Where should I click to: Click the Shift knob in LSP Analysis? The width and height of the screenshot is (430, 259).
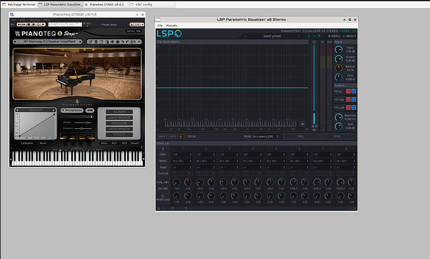[338, 126]
